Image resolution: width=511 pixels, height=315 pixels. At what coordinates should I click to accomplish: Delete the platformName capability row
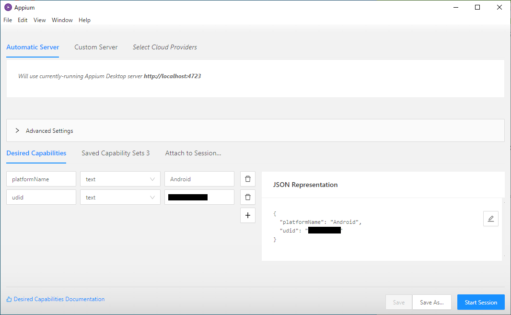coord(248,179)
